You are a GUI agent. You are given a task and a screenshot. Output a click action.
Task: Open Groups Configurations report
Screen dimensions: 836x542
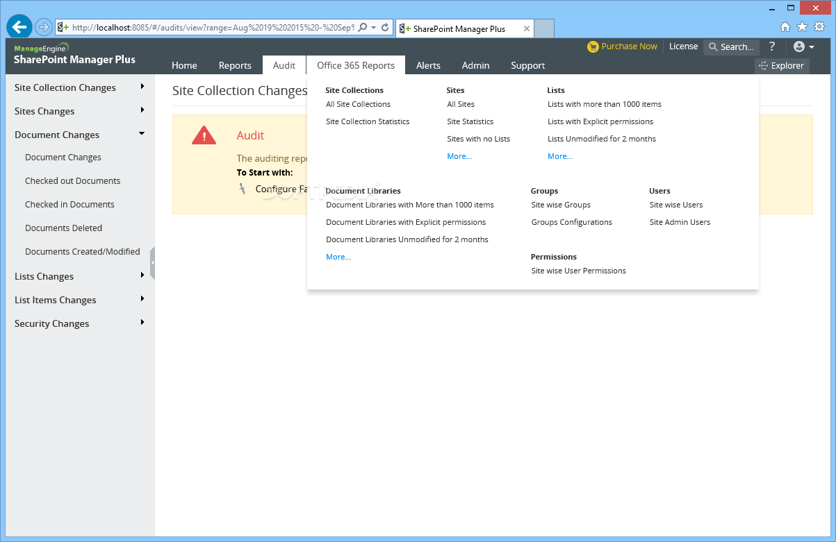pyautogui.click(x=572, y=222)
